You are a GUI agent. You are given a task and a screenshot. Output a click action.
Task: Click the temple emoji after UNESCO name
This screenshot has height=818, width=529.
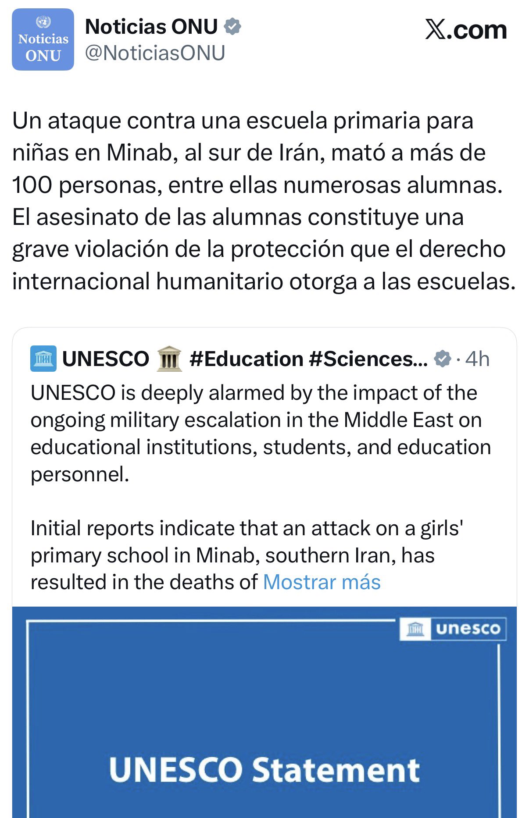coord(169,359)
